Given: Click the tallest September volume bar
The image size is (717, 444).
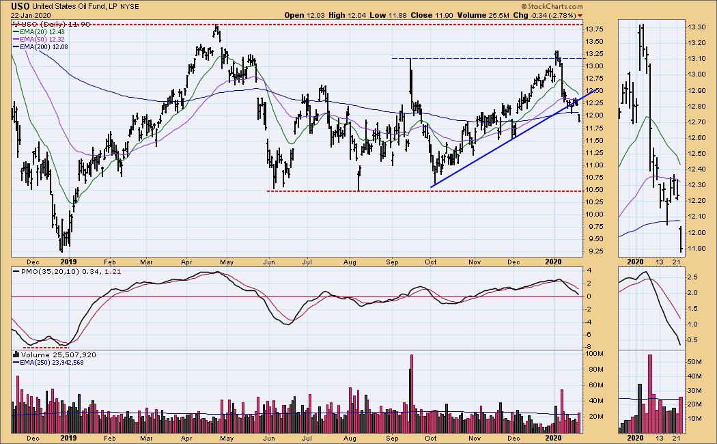Looking at the screenshot, I should 412,393.
